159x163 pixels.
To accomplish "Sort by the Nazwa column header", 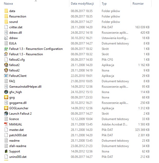I will 8,4.
